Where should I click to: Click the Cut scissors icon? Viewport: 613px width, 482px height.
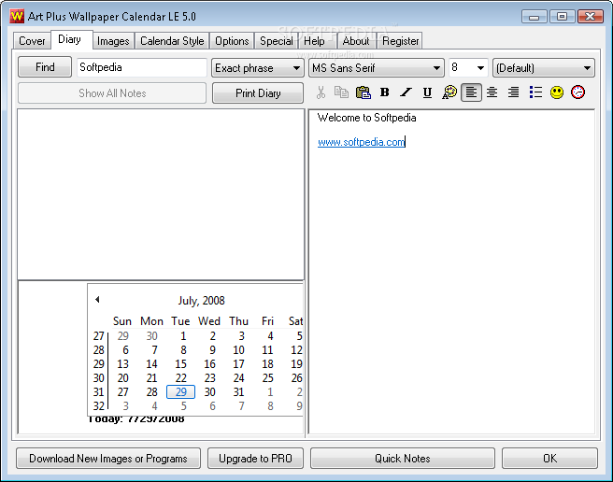pos(321,92)
